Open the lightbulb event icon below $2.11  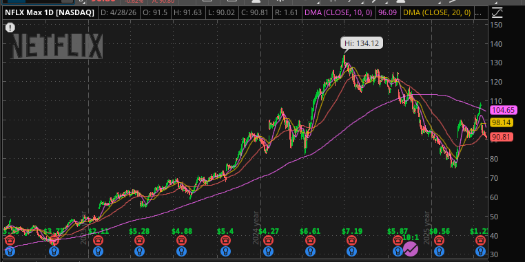[98, 251]
